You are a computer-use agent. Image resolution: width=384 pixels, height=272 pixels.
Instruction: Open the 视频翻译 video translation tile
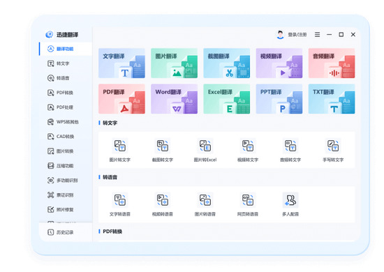pos(279,63)
